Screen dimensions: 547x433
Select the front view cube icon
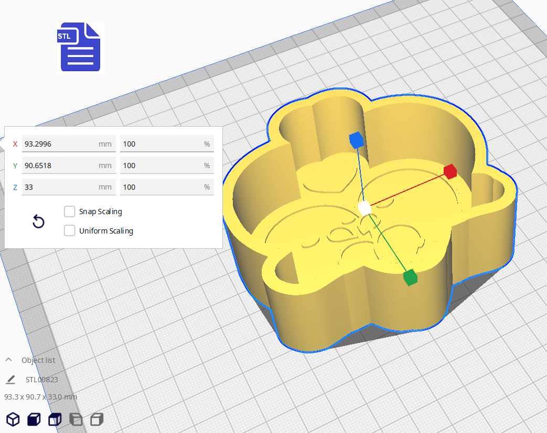click(x=34, y=419)
